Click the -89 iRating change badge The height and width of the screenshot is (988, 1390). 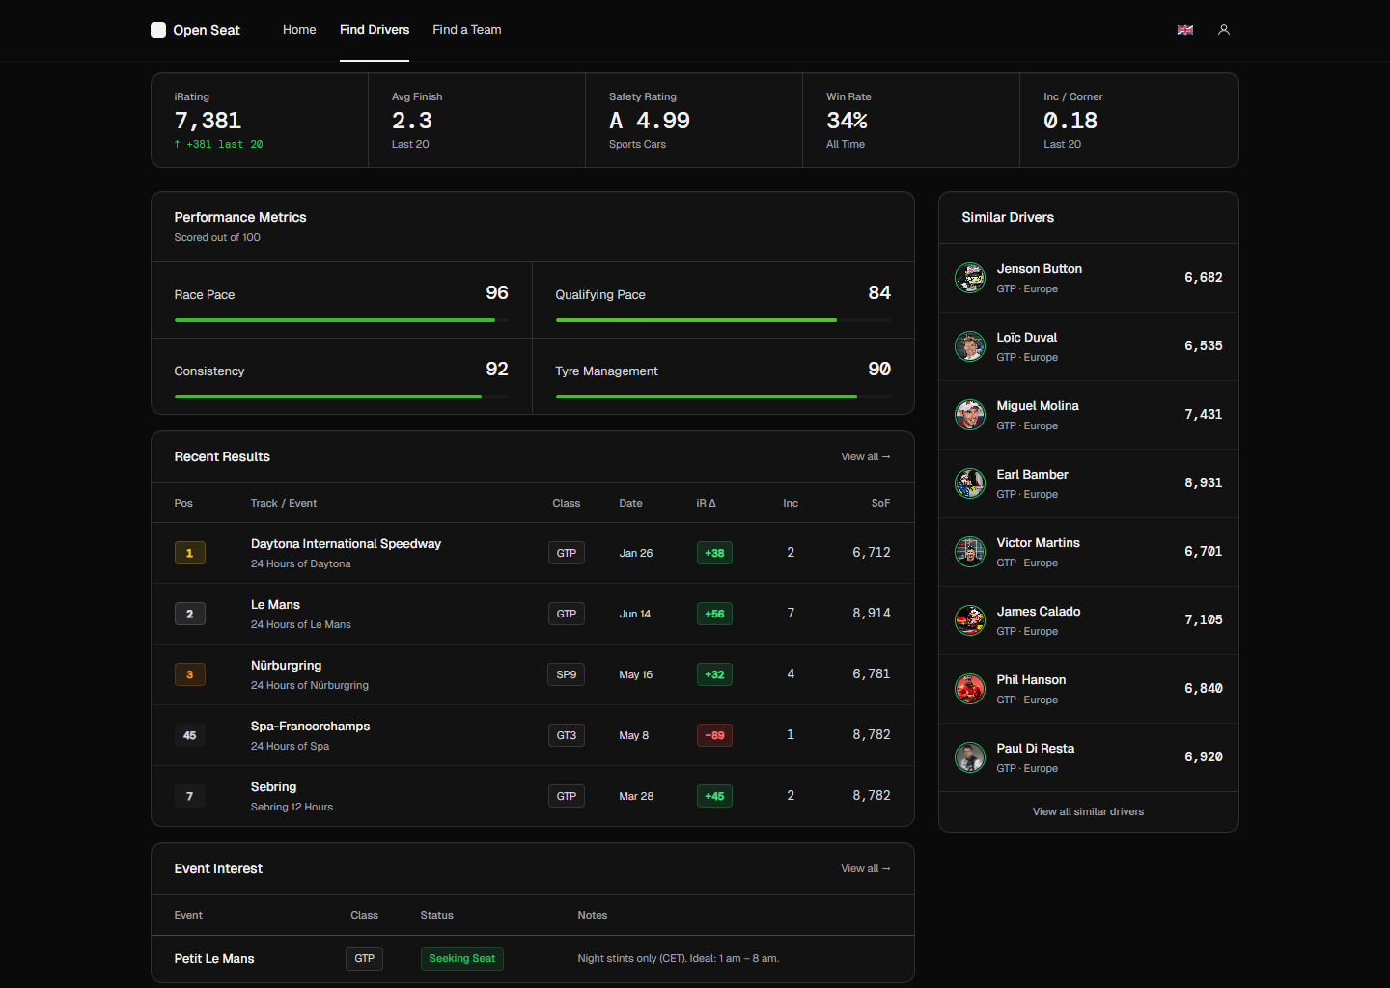pos(714,735)
